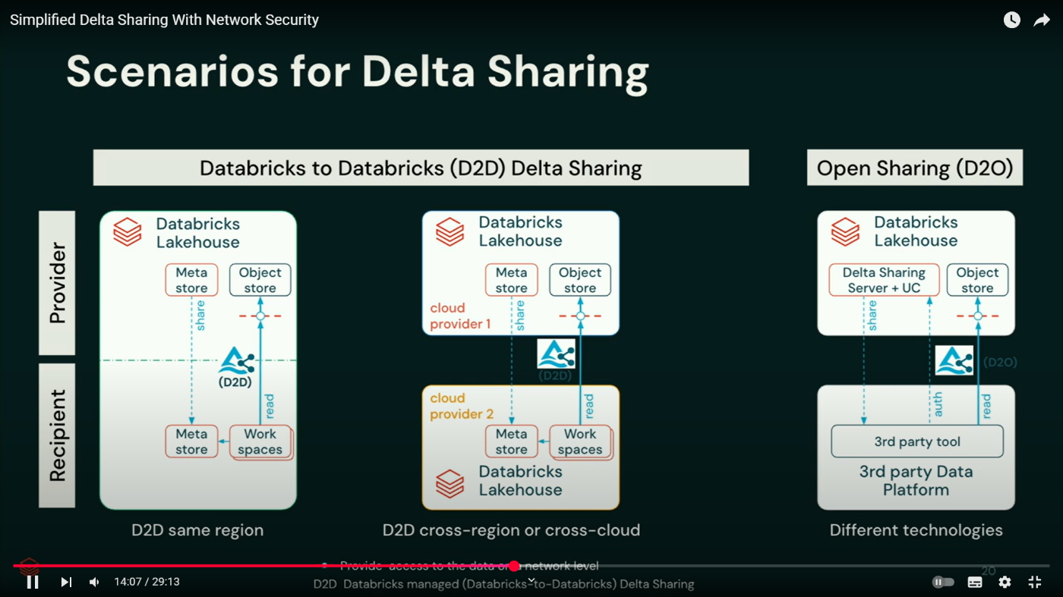This screenshot has height=597, width=1063.
Task: Click the 'Different technologies' caption
Action: coord(916,530)
